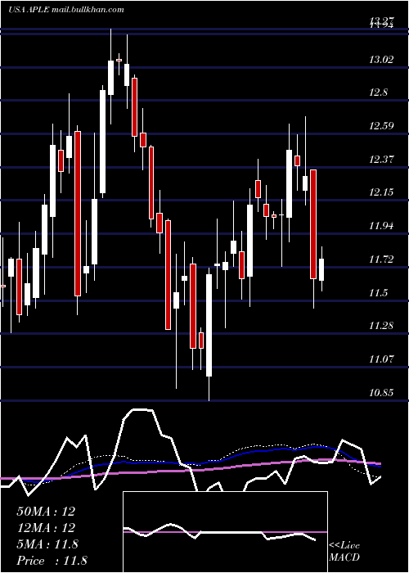Select the 11.94 price level label
This screenshot has height=573, width=409.
pyautogui.click(x=381, y=226)
